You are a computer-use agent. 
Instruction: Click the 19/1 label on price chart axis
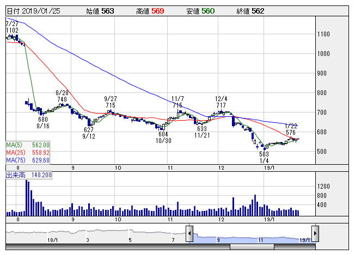269,168
